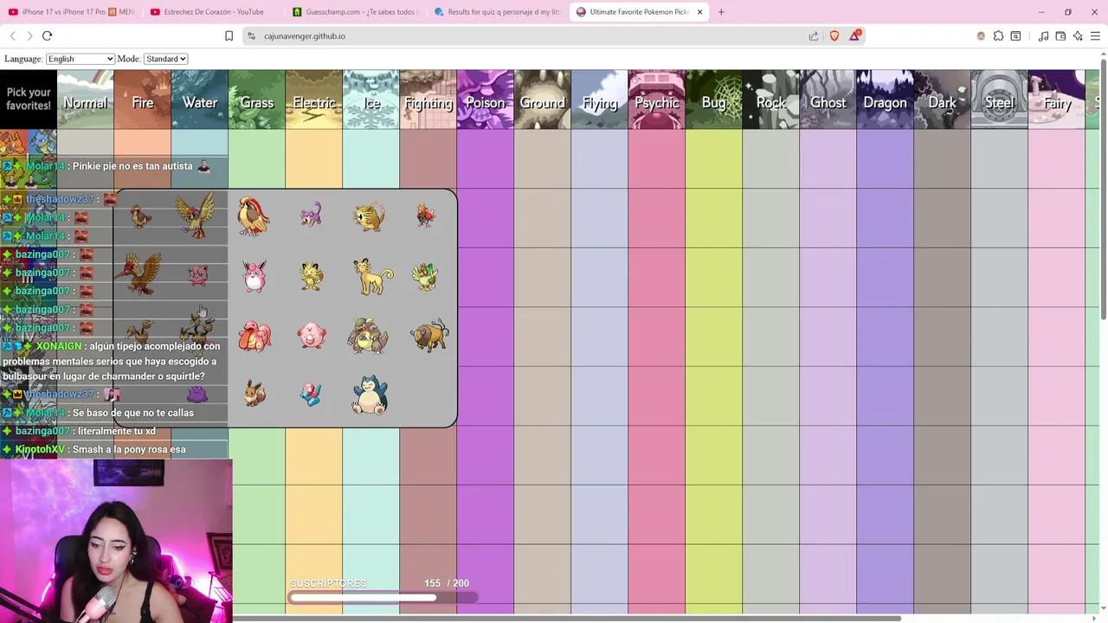Viewport: 1108px width, 623px height.
Task: Go back using the browser back arrow
Action: pos(13,35)
